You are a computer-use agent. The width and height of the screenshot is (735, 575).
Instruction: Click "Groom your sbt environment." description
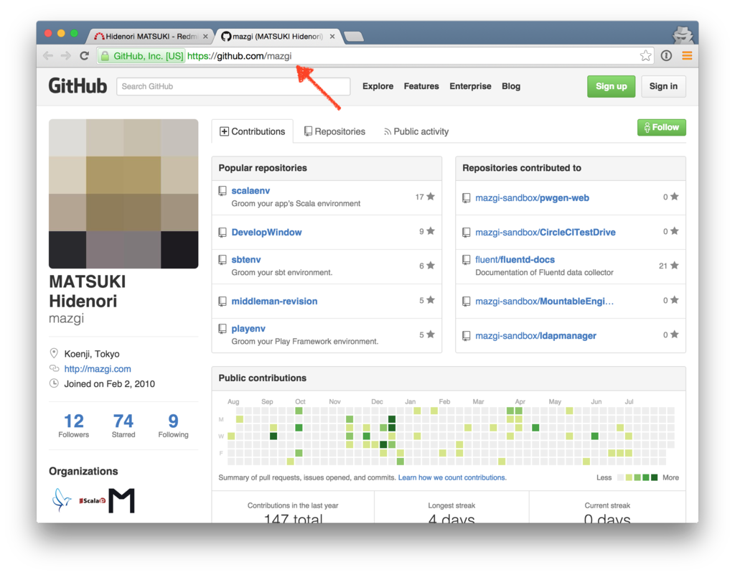281,272
